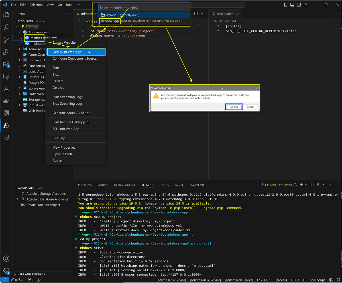The height and width of the screenshot is (283, 342).
Task: Select Deploy to Web App menu entry
Action: [x=68, y=52]
